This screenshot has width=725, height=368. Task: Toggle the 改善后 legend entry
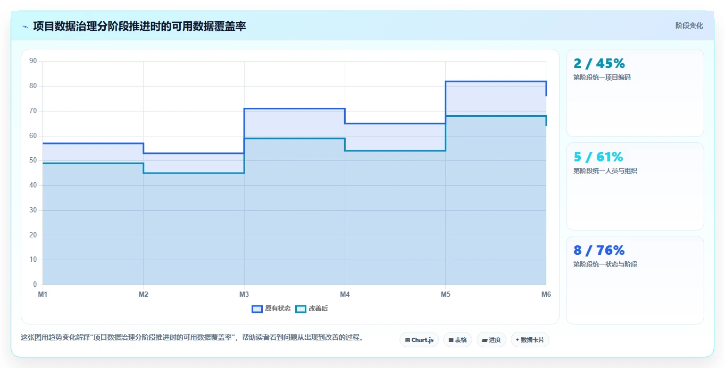(312, 309)
